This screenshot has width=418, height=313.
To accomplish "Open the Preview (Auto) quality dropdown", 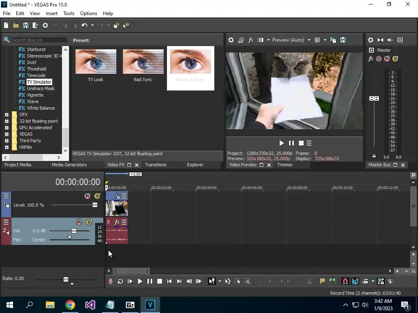I will tap(291, 40).
